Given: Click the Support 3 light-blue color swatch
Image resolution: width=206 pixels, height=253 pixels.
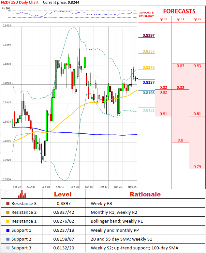Looking at the screenshot, I should [x=8, y=248].
